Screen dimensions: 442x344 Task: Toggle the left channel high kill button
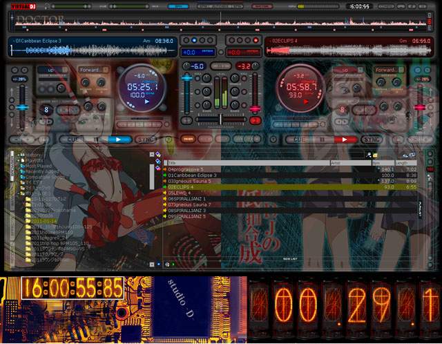pos(198,79)
